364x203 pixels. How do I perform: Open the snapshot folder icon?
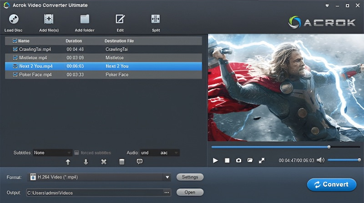click(x=250, y=160)
